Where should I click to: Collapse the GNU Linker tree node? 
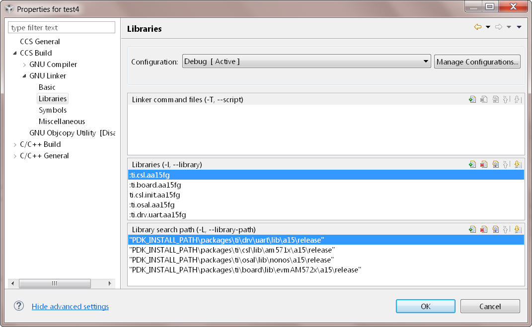tap(23, 75)
